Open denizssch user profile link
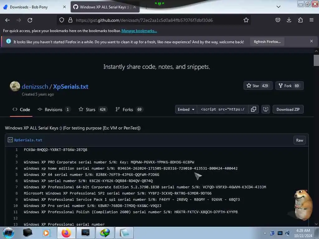319x239 pixels. (35, 87)
